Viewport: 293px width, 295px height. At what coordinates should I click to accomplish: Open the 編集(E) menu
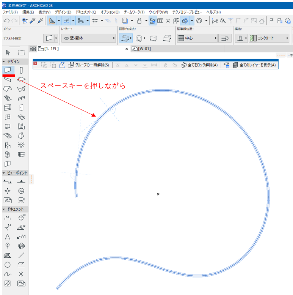point(28,12)
